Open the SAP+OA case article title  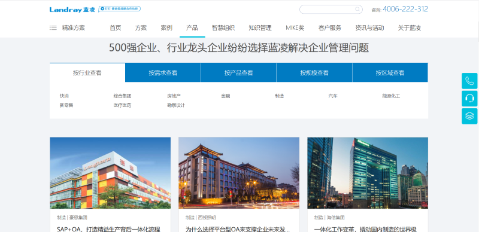pyautogui.click(x=108, y=229)
